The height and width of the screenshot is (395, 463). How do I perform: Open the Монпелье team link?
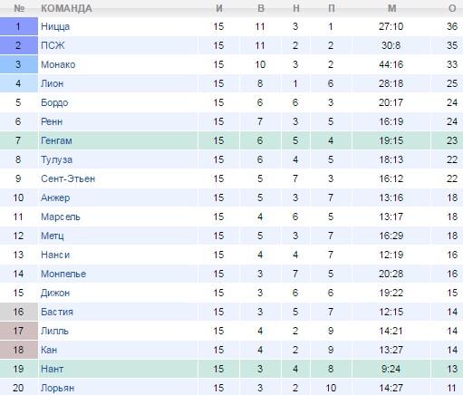tap(63, 274)
